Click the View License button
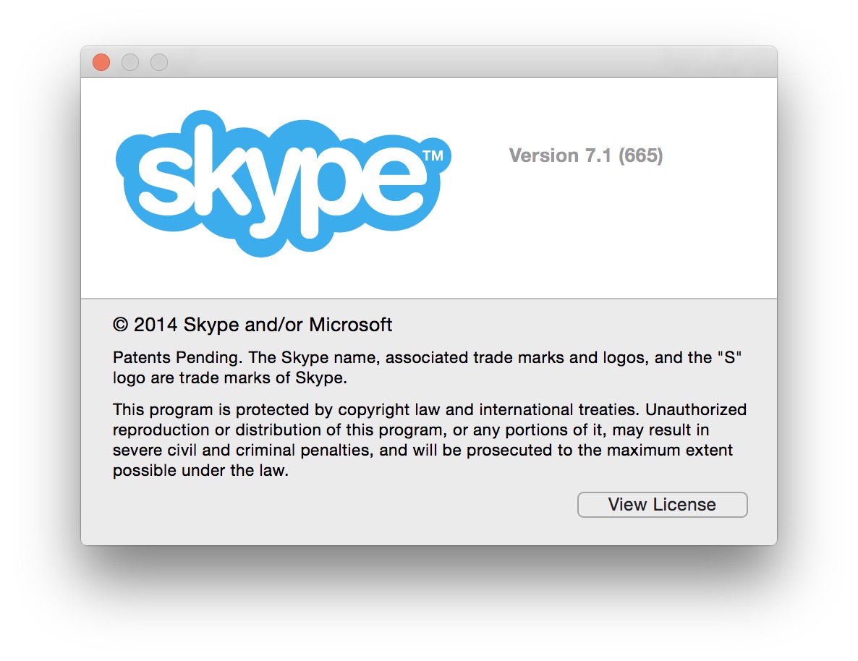Viewport: 858px width, 661px height. pyautogui.click(x=662, y=505)
